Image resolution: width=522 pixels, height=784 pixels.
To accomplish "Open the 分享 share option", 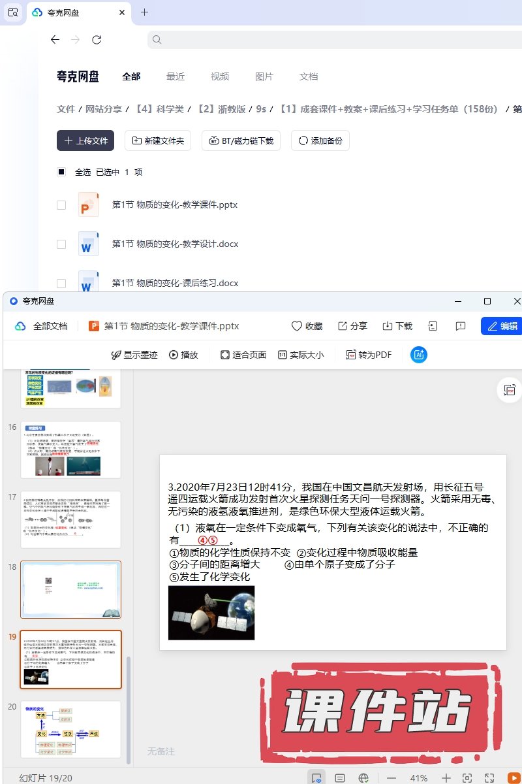I will click(x=352, y=326).
